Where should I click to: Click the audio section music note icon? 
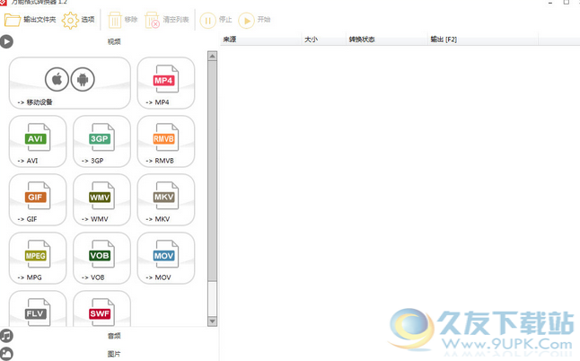(6, 336)
